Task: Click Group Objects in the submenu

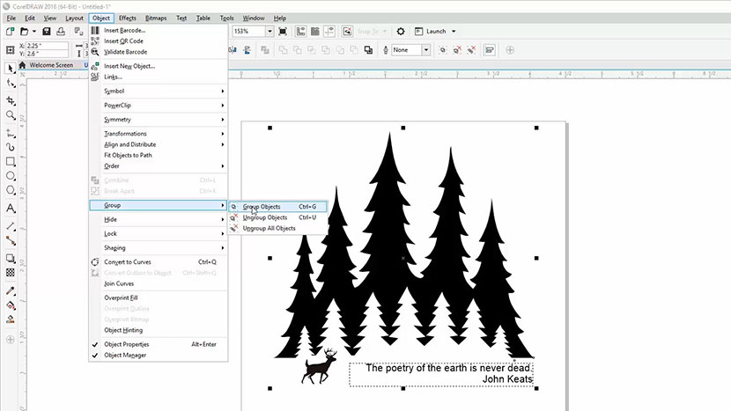Action: tap(262, 207)
